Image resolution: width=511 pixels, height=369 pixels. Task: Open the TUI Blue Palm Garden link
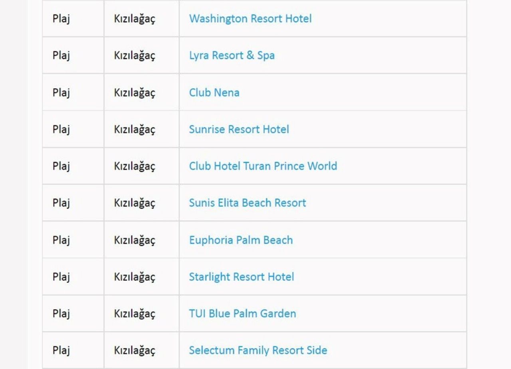243,314
